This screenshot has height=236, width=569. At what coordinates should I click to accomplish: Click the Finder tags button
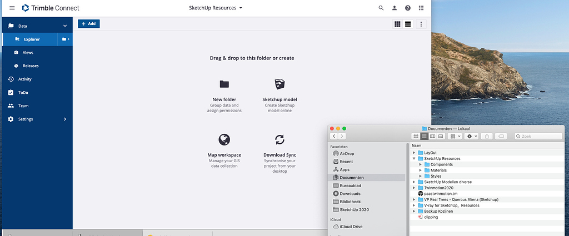(x=501, y=136)
